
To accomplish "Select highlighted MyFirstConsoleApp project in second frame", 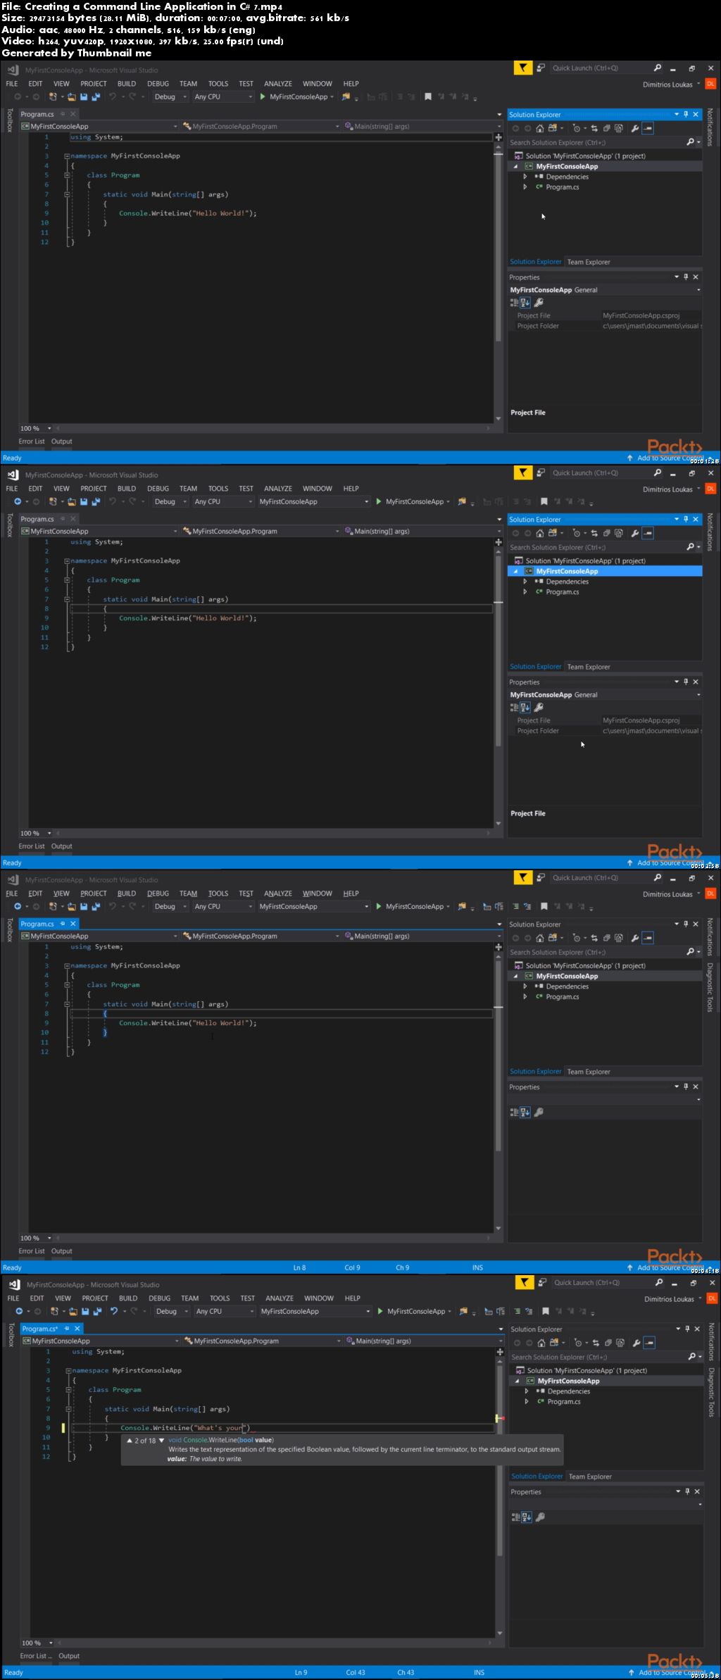I will click(x=605, y=571).
